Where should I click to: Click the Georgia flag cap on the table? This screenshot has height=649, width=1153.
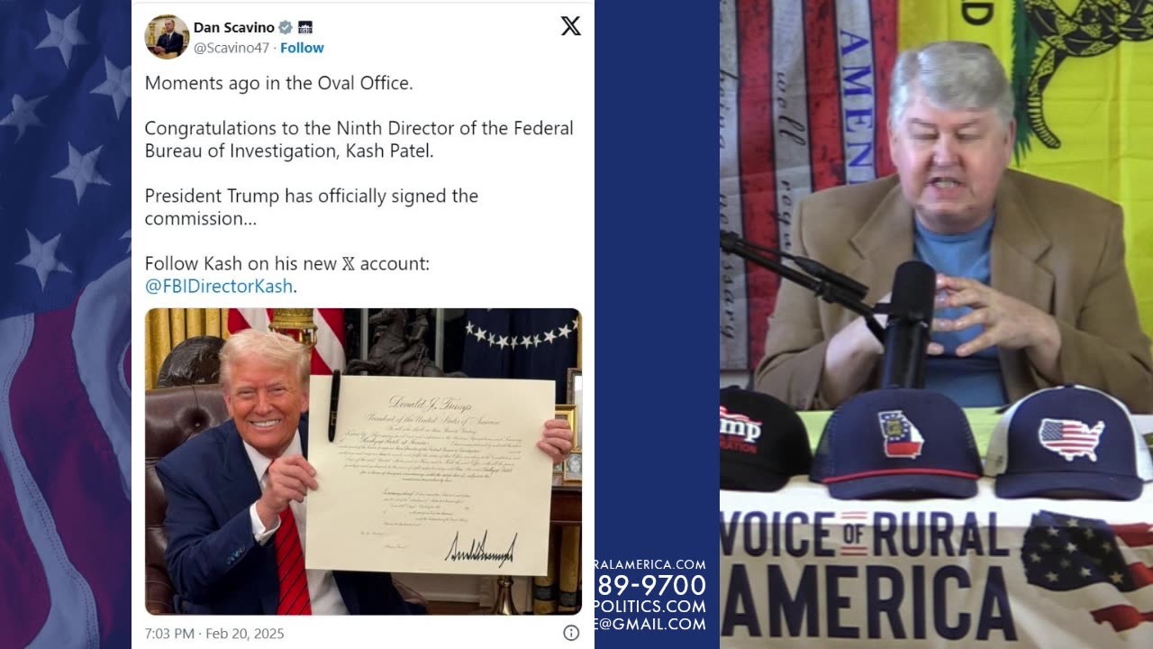point(897,444)
